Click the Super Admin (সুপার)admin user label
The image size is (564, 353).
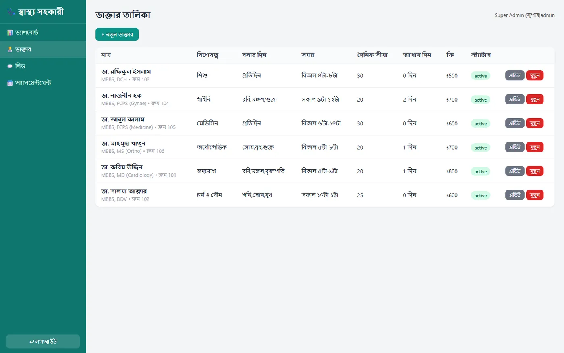coord(525,15)
